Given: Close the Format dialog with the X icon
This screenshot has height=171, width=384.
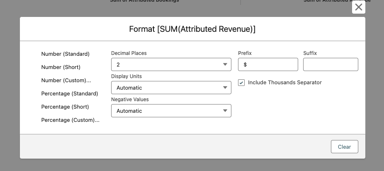Looking at the screenshot, I should (x=358, y=7).
